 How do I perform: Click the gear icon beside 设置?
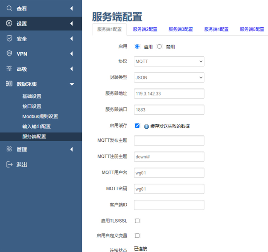tap(9, 23)
